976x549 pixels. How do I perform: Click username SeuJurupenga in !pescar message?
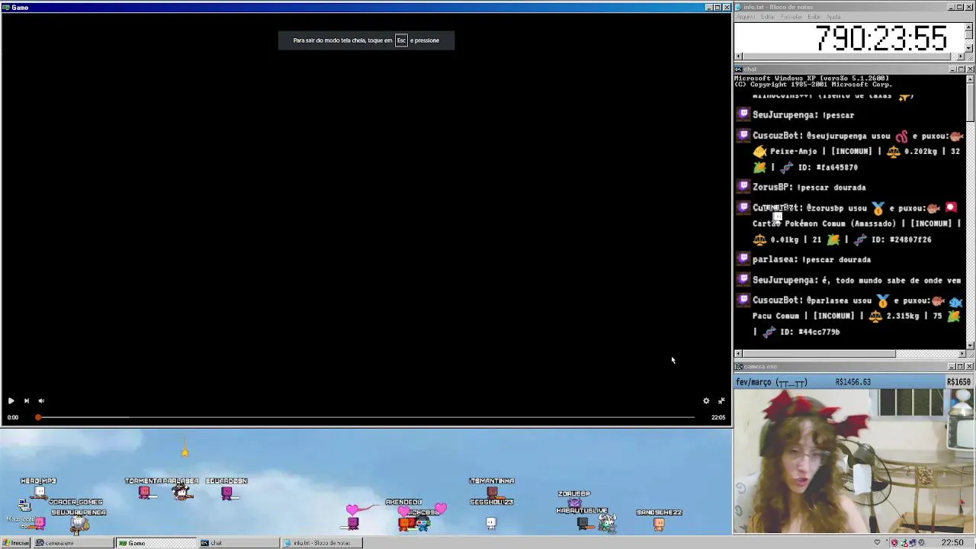click(x=784, y=115)
